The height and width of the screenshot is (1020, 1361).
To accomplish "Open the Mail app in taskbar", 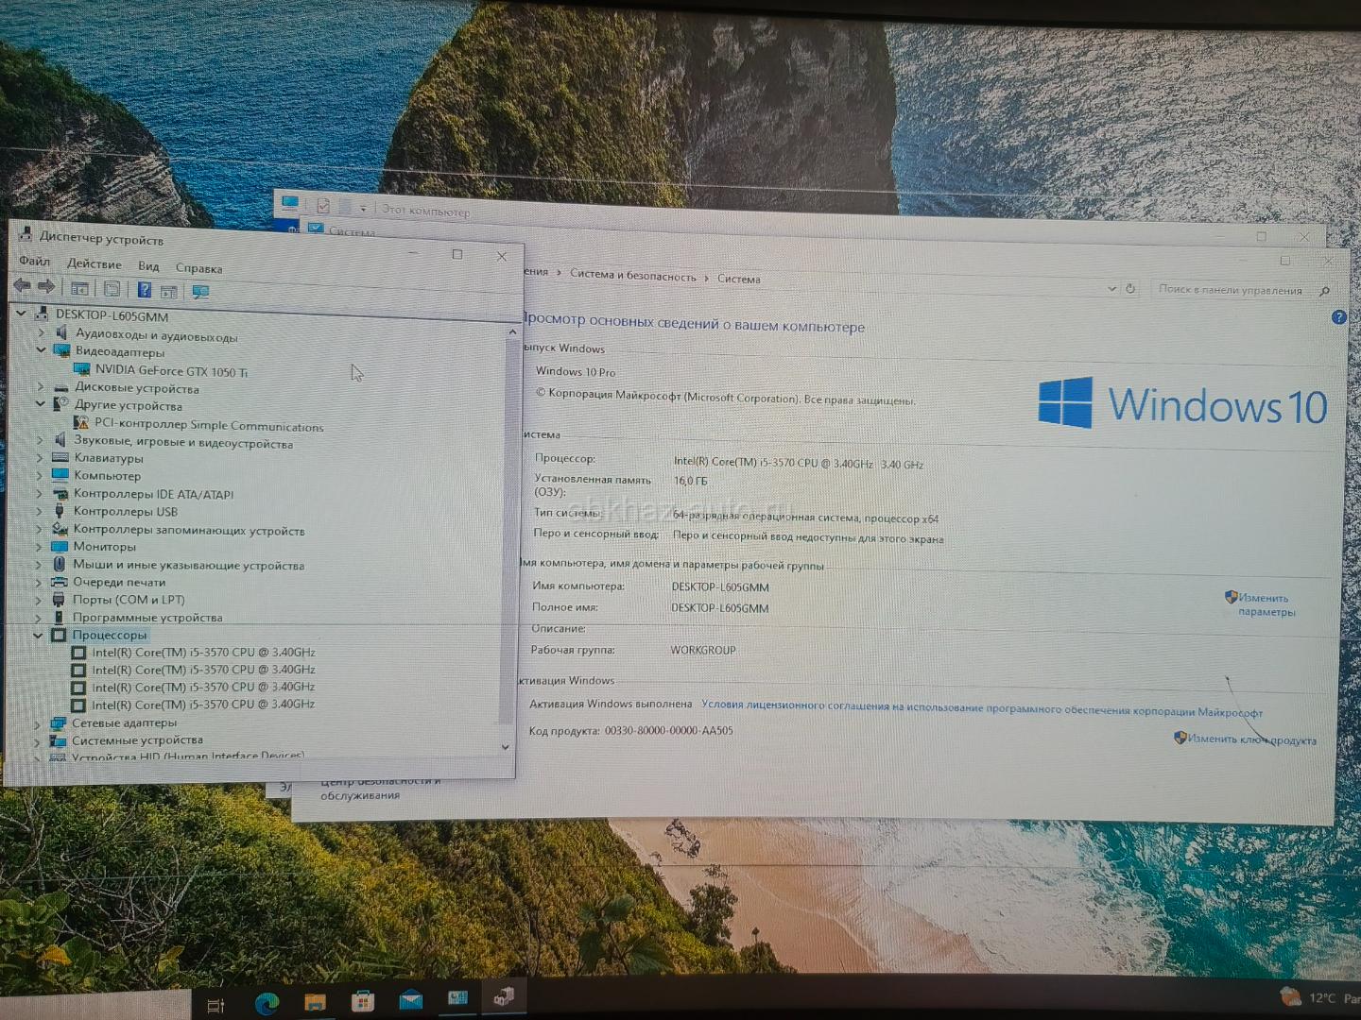I will point(410,1000).
